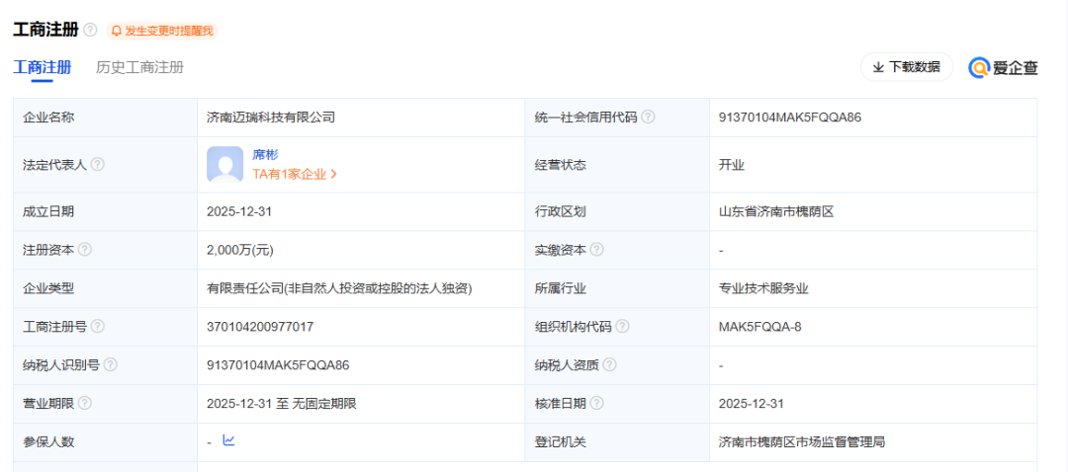Screen dimensions: 1068x472
Task: Select organization code MAK5FQQA-8
Action: click(x=760, y=327)
